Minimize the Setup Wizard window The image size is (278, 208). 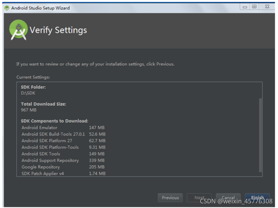coord(245,7)
